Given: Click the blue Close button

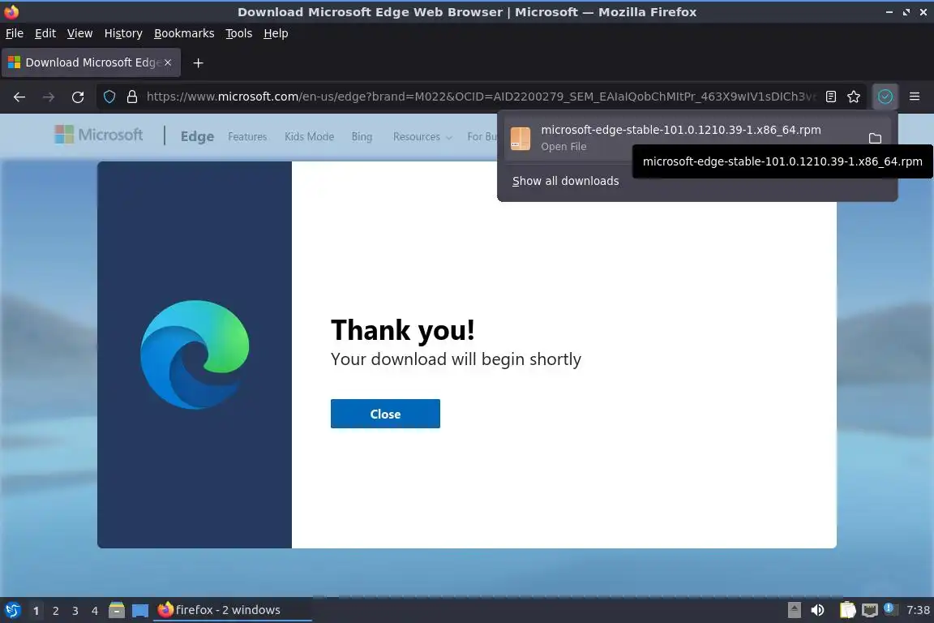Looking at the screenshot, I should [385, 414].
